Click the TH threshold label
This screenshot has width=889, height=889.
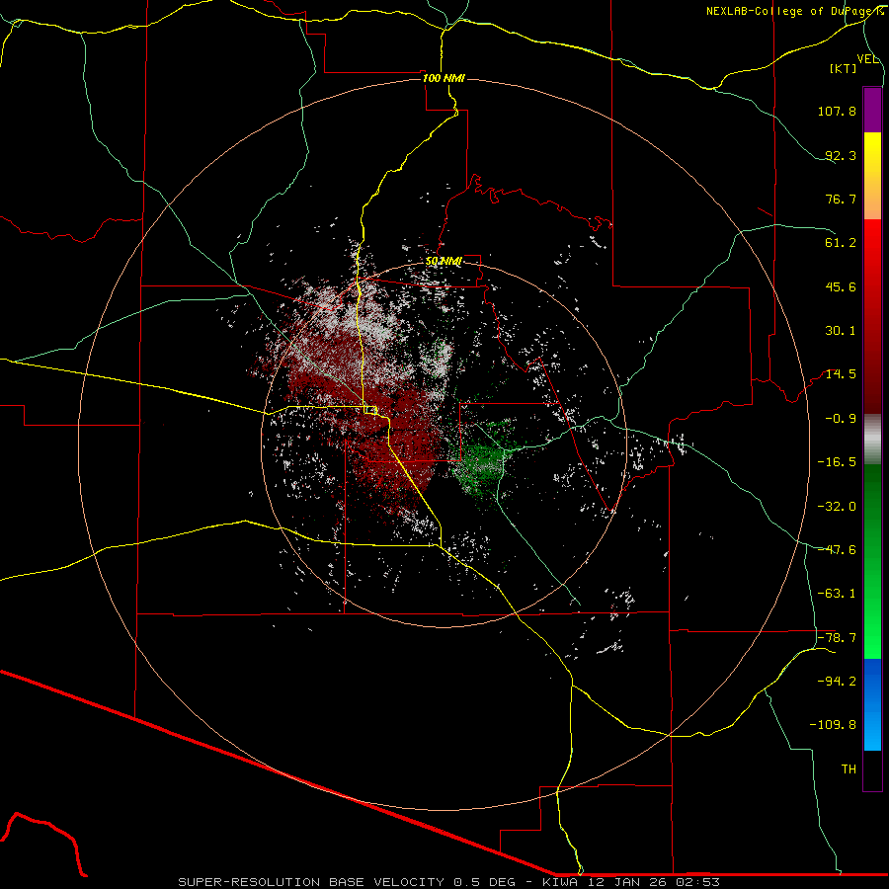pos(849,769)
